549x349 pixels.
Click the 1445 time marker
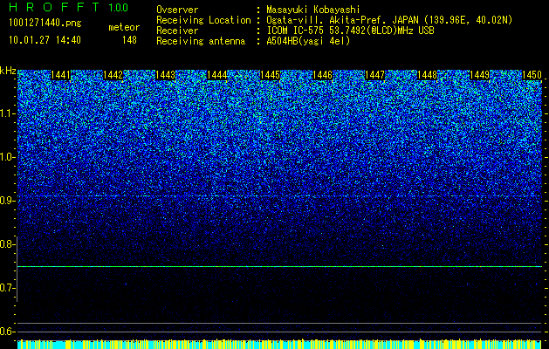[270, 75]
